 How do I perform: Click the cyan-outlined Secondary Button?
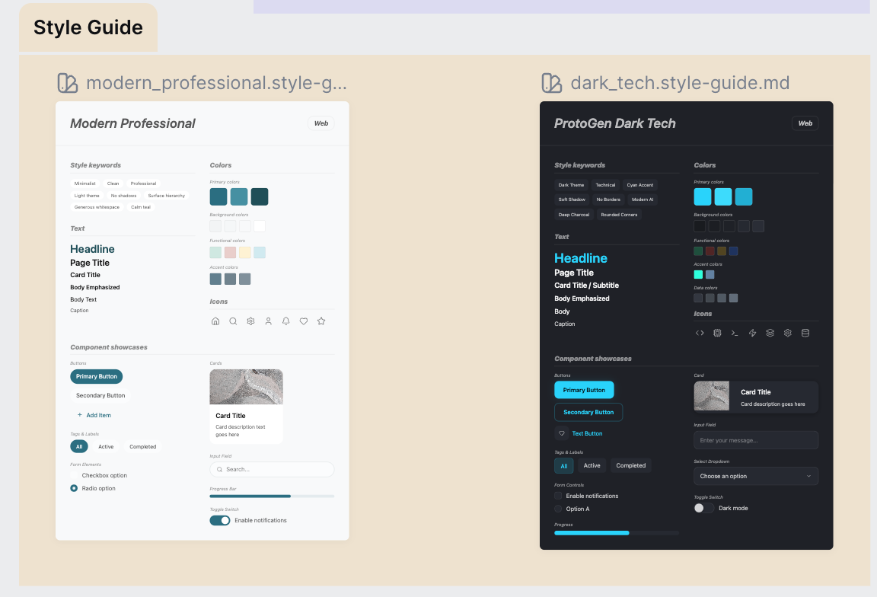pos(588,412)
